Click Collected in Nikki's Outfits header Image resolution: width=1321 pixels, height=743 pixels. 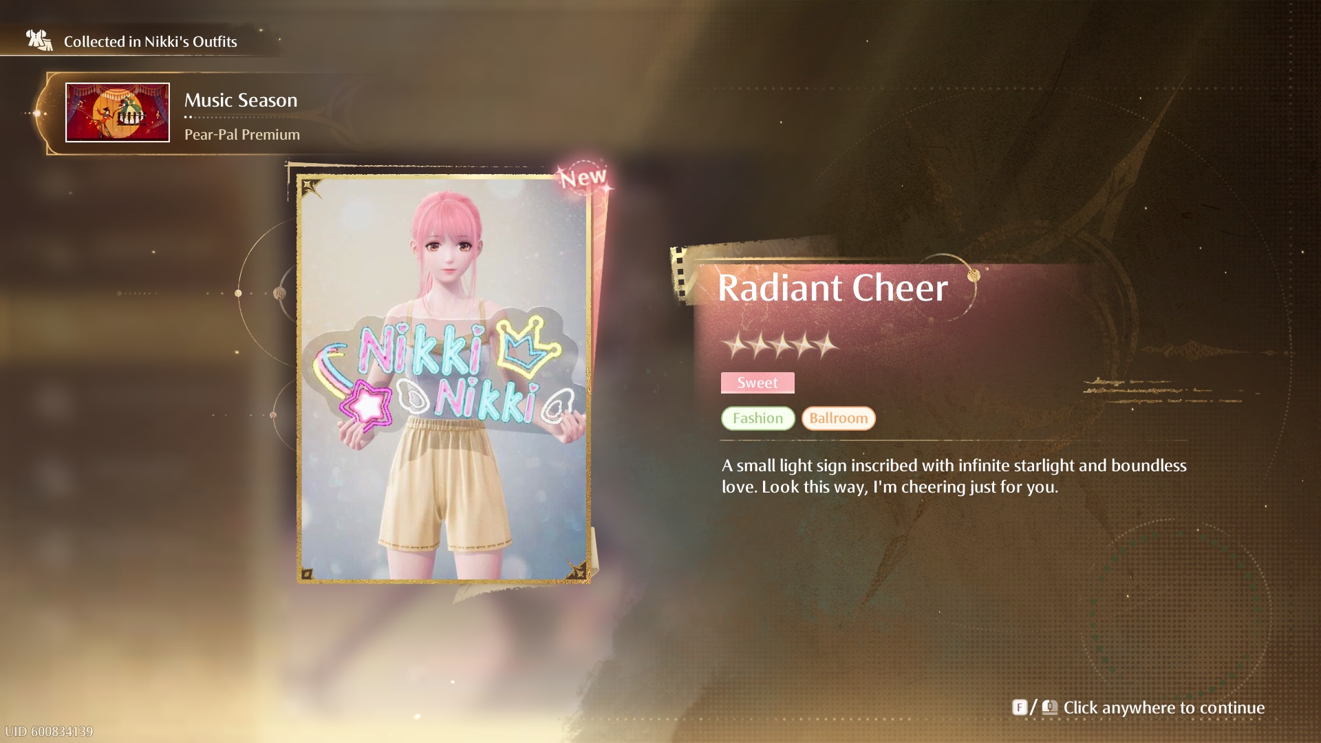(151, 42)
